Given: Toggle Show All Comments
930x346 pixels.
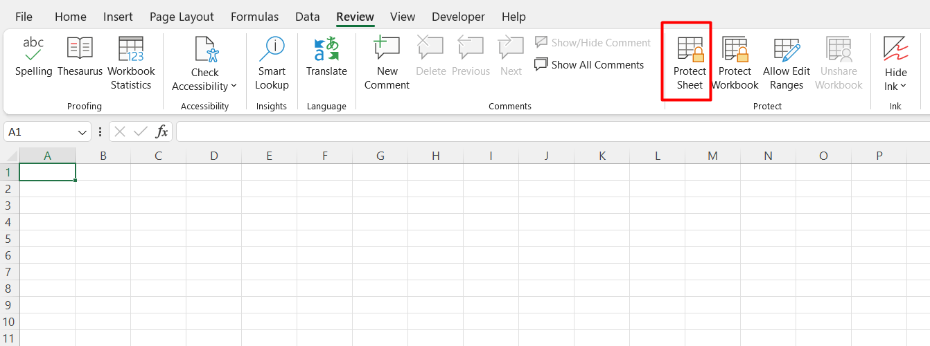Looking at the screenshot, I should tap(589, 65).
